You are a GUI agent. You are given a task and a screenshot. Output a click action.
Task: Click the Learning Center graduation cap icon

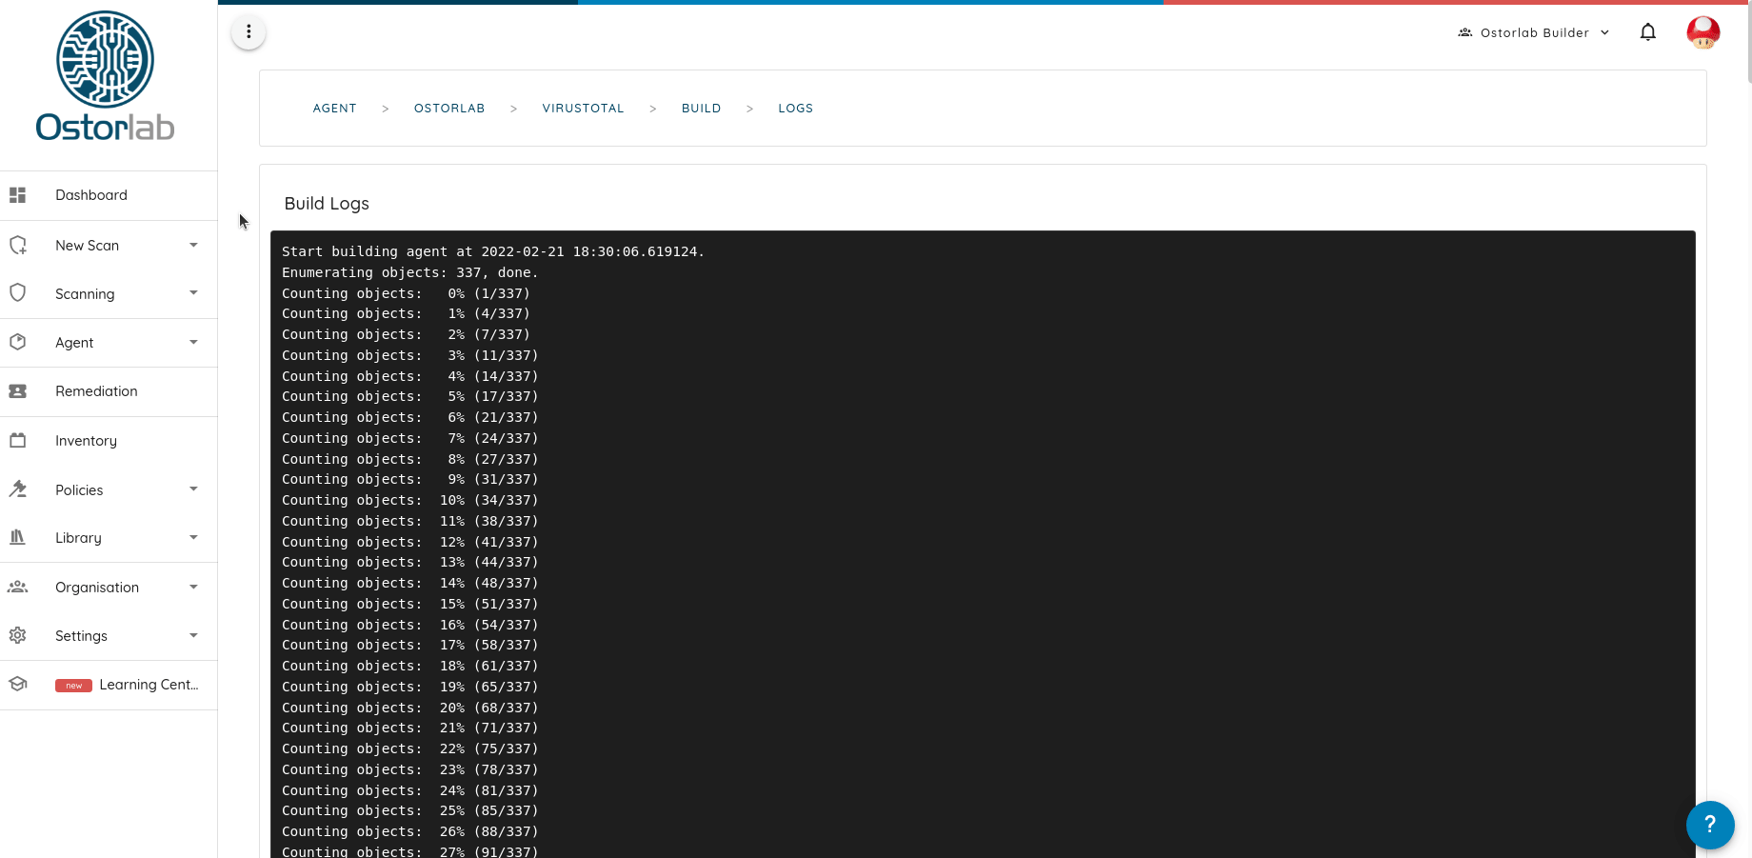[x=17, y=684]
